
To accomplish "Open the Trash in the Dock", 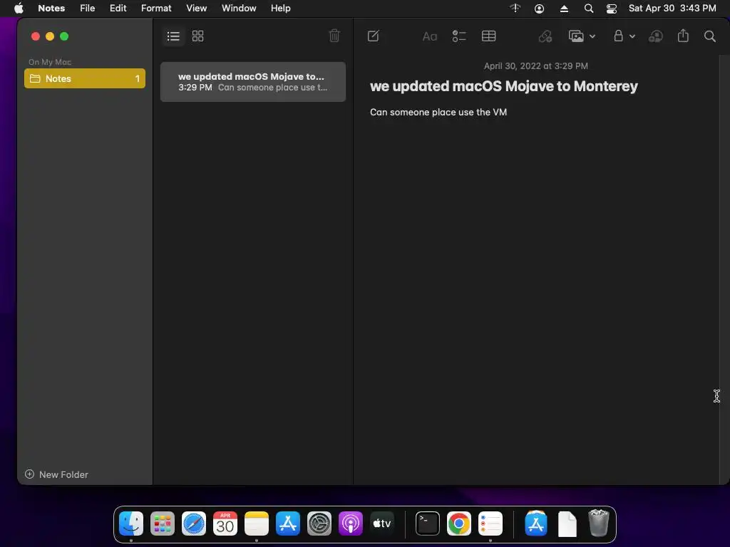I will point(598,523).
